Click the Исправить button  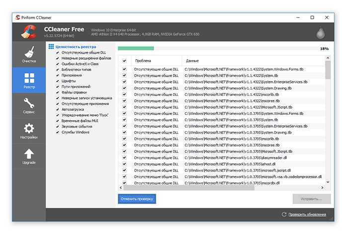pyautogui.click(x=312, y=199)
